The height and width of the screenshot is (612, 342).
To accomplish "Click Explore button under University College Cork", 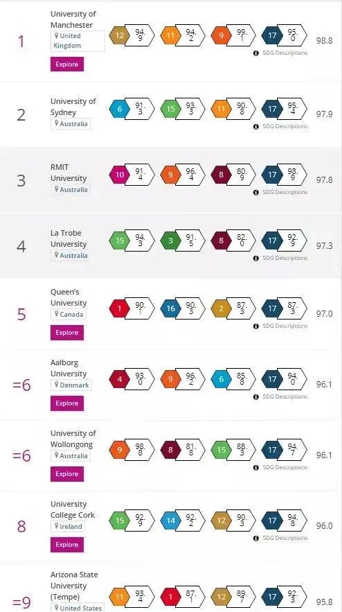I will [67, 545].
